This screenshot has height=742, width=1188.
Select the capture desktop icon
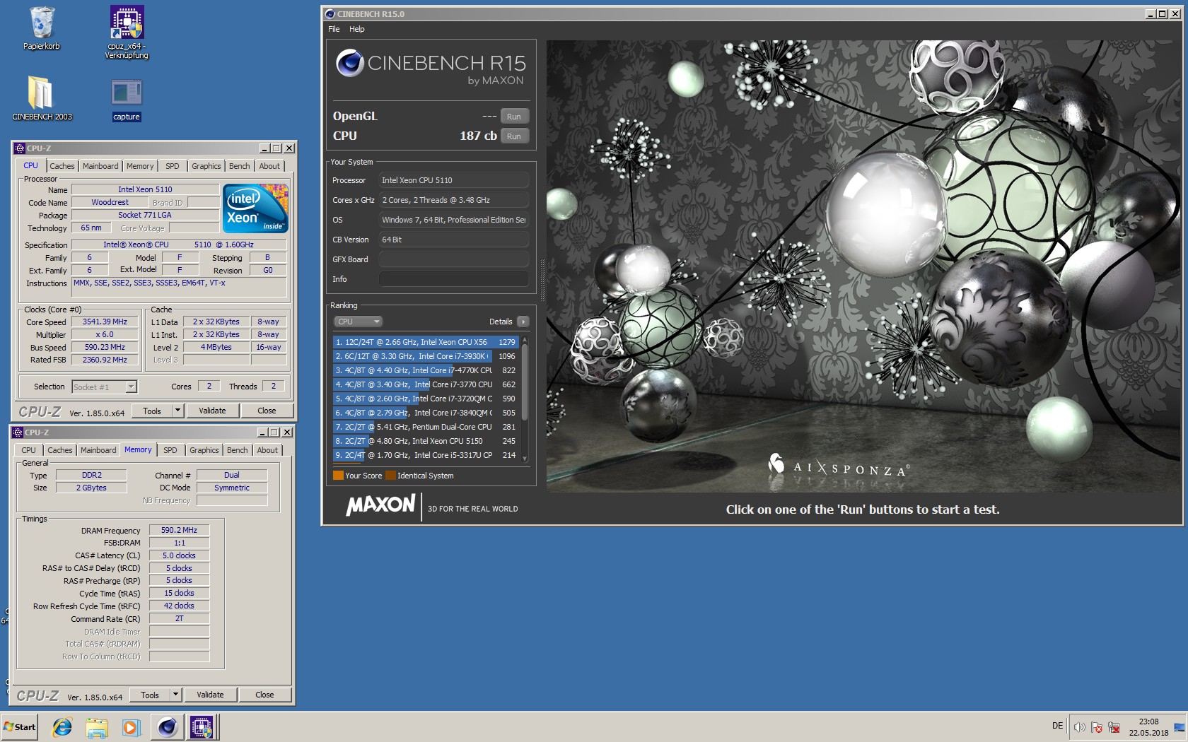tap(127, 100)
